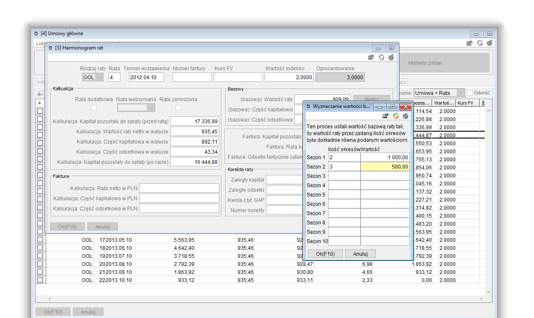
Task: Open the Rodzaj raty OOL dropdown
Action: click(99, 77)
